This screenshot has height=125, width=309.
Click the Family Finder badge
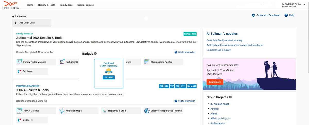click(x=190, y=34)
